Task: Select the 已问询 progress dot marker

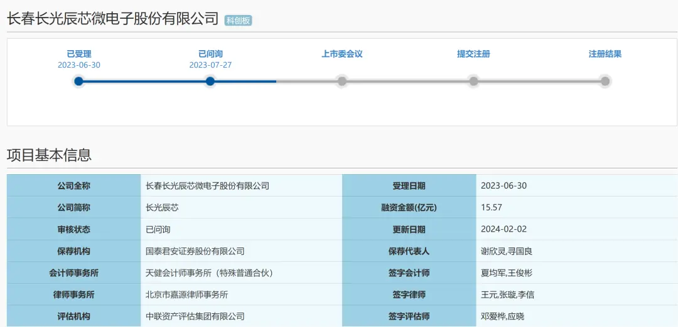Action: coord(210,81)
